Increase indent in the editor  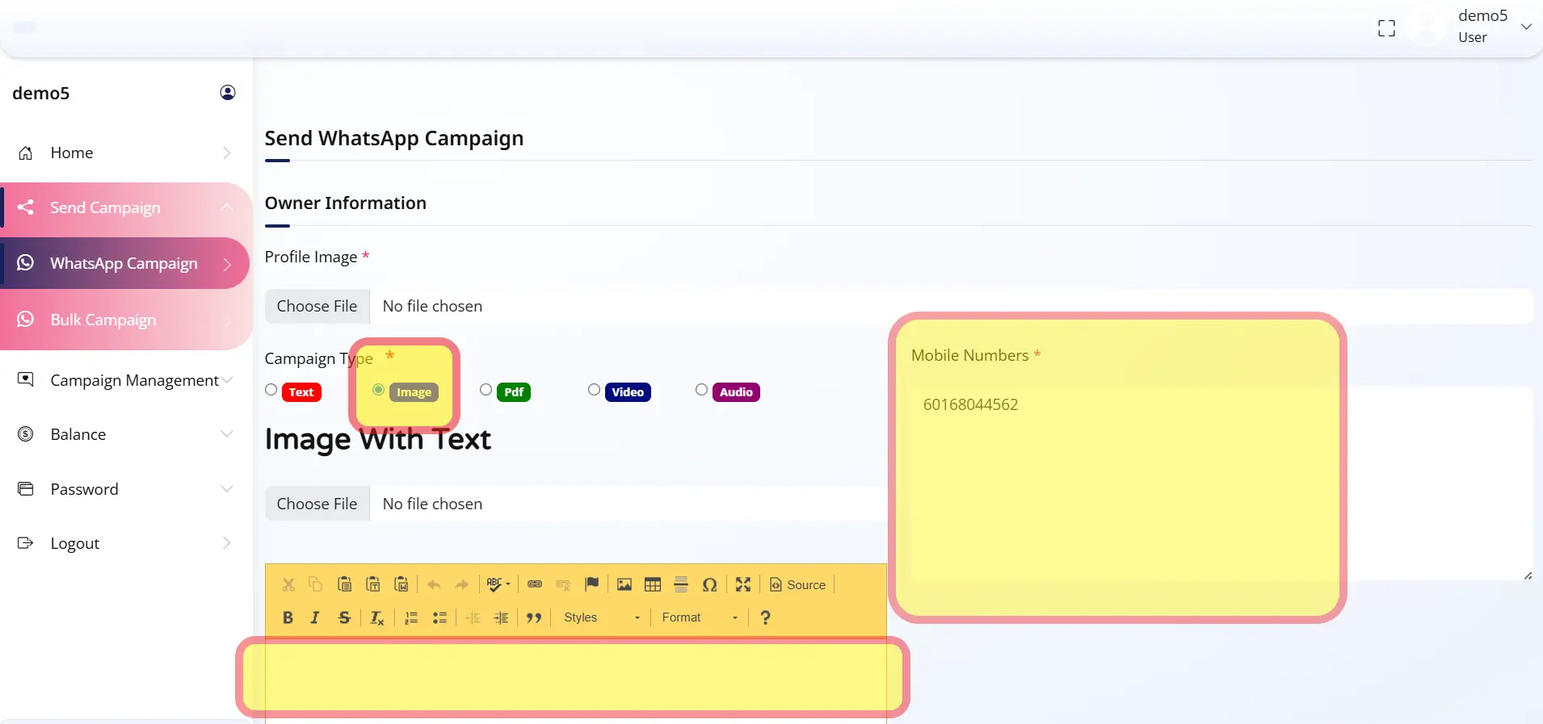point(501,617)
